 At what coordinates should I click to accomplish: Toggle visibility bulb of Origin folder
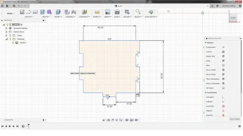click(10, 35)
